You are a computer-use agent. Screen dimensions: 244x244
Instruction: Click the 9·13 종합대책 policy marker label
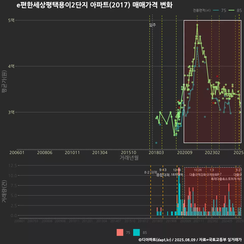[163, 172]
